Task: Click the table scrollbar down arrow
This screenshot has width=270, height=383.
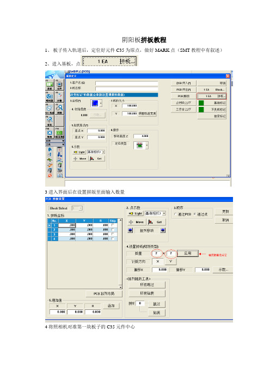Action: 120,287
